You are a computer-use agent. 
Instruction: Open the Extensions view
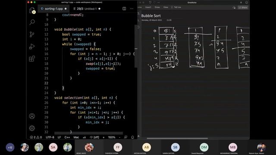click(x=32, y=59)
